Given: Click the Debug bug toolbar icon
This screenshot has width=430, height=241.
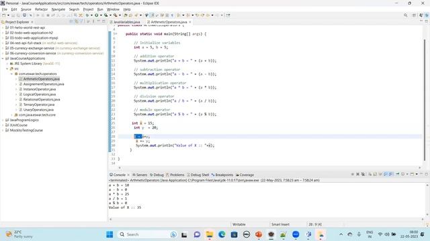Looking at the screenshot, I should [87, 15].
